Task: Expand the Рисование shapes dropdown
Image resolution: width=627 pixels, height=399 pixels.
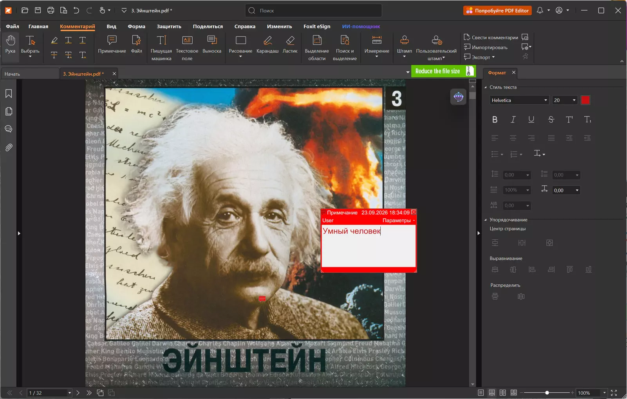Action: pyautogui.click(x=240, y=57)
